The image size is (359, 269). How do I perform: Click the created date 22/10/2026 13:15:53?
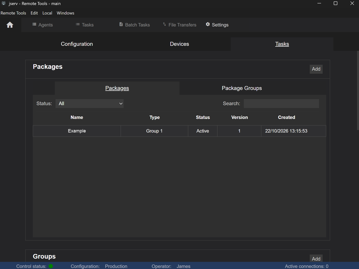coord(286,131)
